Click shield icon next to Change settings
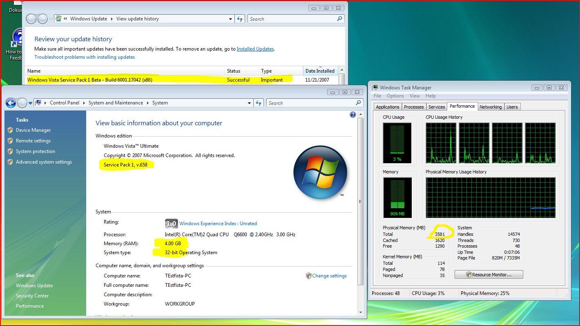This screenshot has width=580, height=326. tap(308, 276)
